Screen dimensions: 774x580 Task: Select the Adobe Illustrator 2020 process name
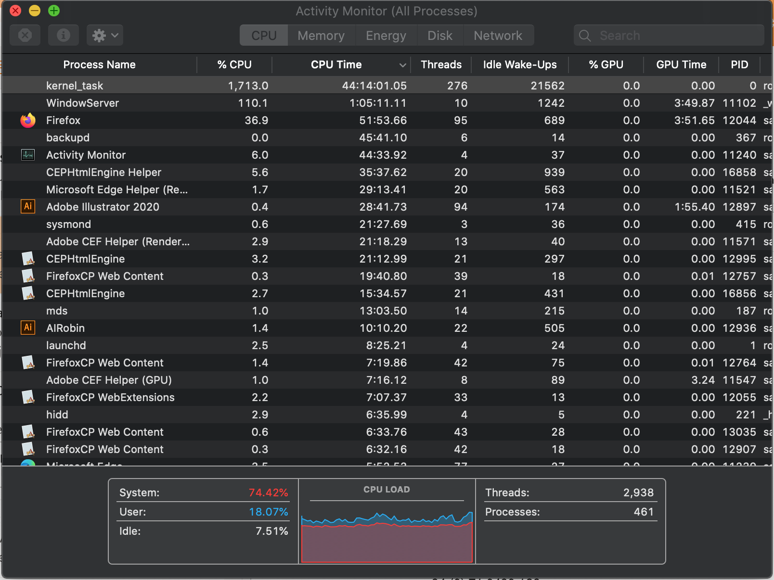(x=103, y=207)
